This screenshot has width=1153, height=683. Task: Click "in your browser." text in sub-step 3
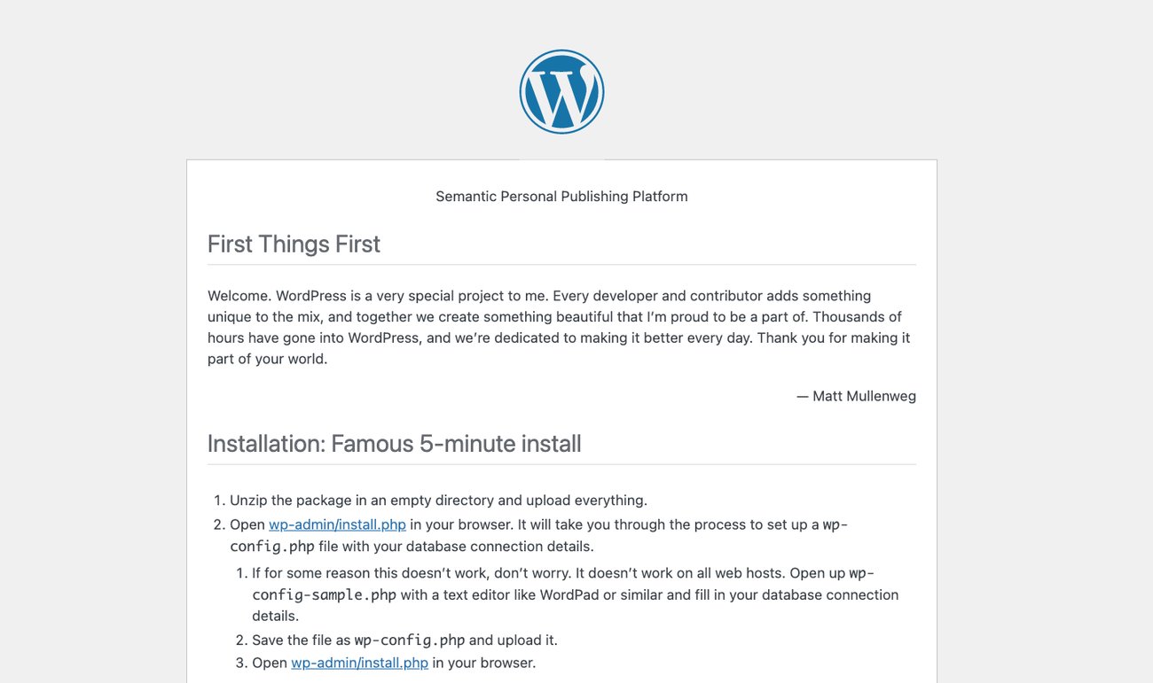pyautogui.click(x=484, y=663)
